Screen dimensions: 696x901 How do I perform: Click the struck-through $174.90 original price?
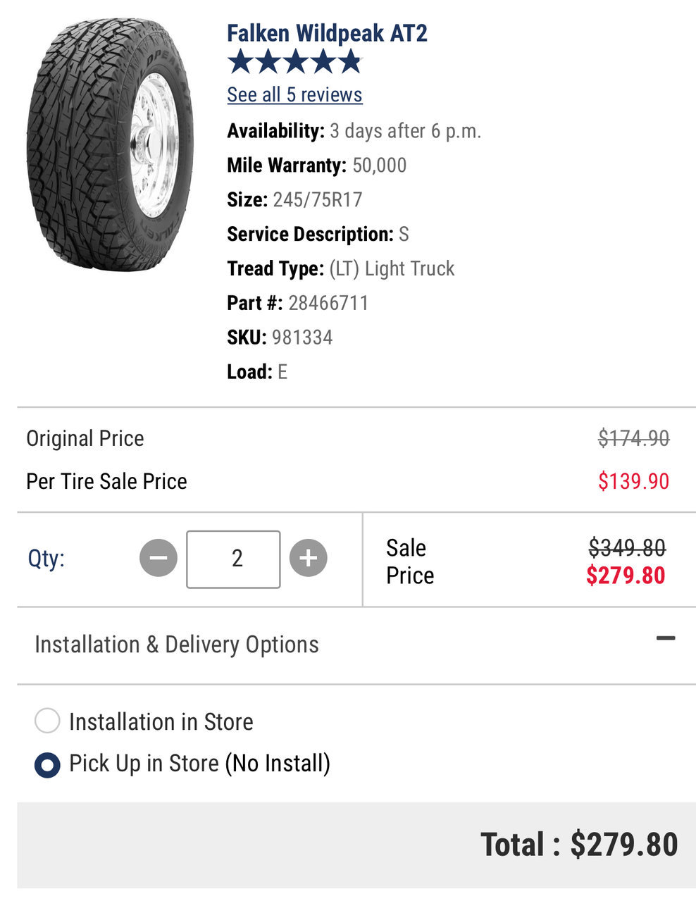pos(633,438)
